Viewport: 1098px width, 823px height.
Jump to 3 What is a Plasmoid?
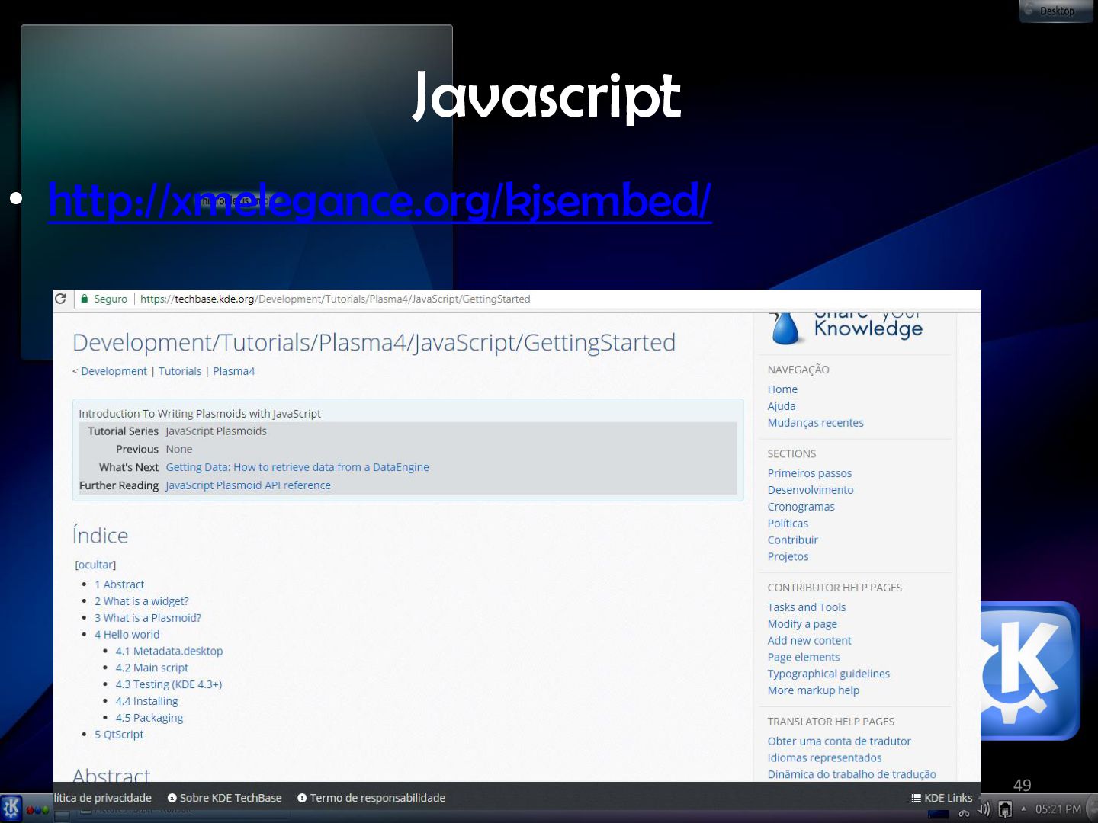(x=148, y=618)
